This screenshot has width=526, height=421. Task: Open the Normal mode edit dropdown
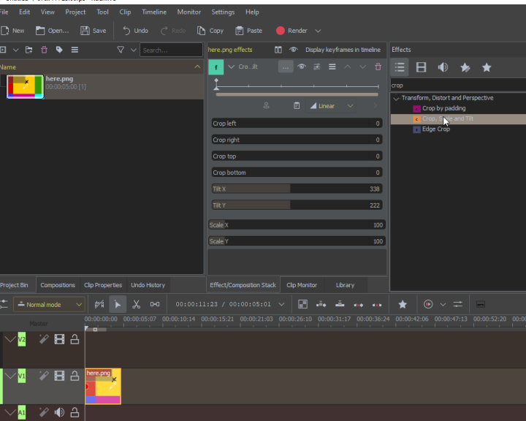50,305
